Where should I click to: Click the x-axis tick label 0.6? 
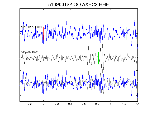click(84, 104)
